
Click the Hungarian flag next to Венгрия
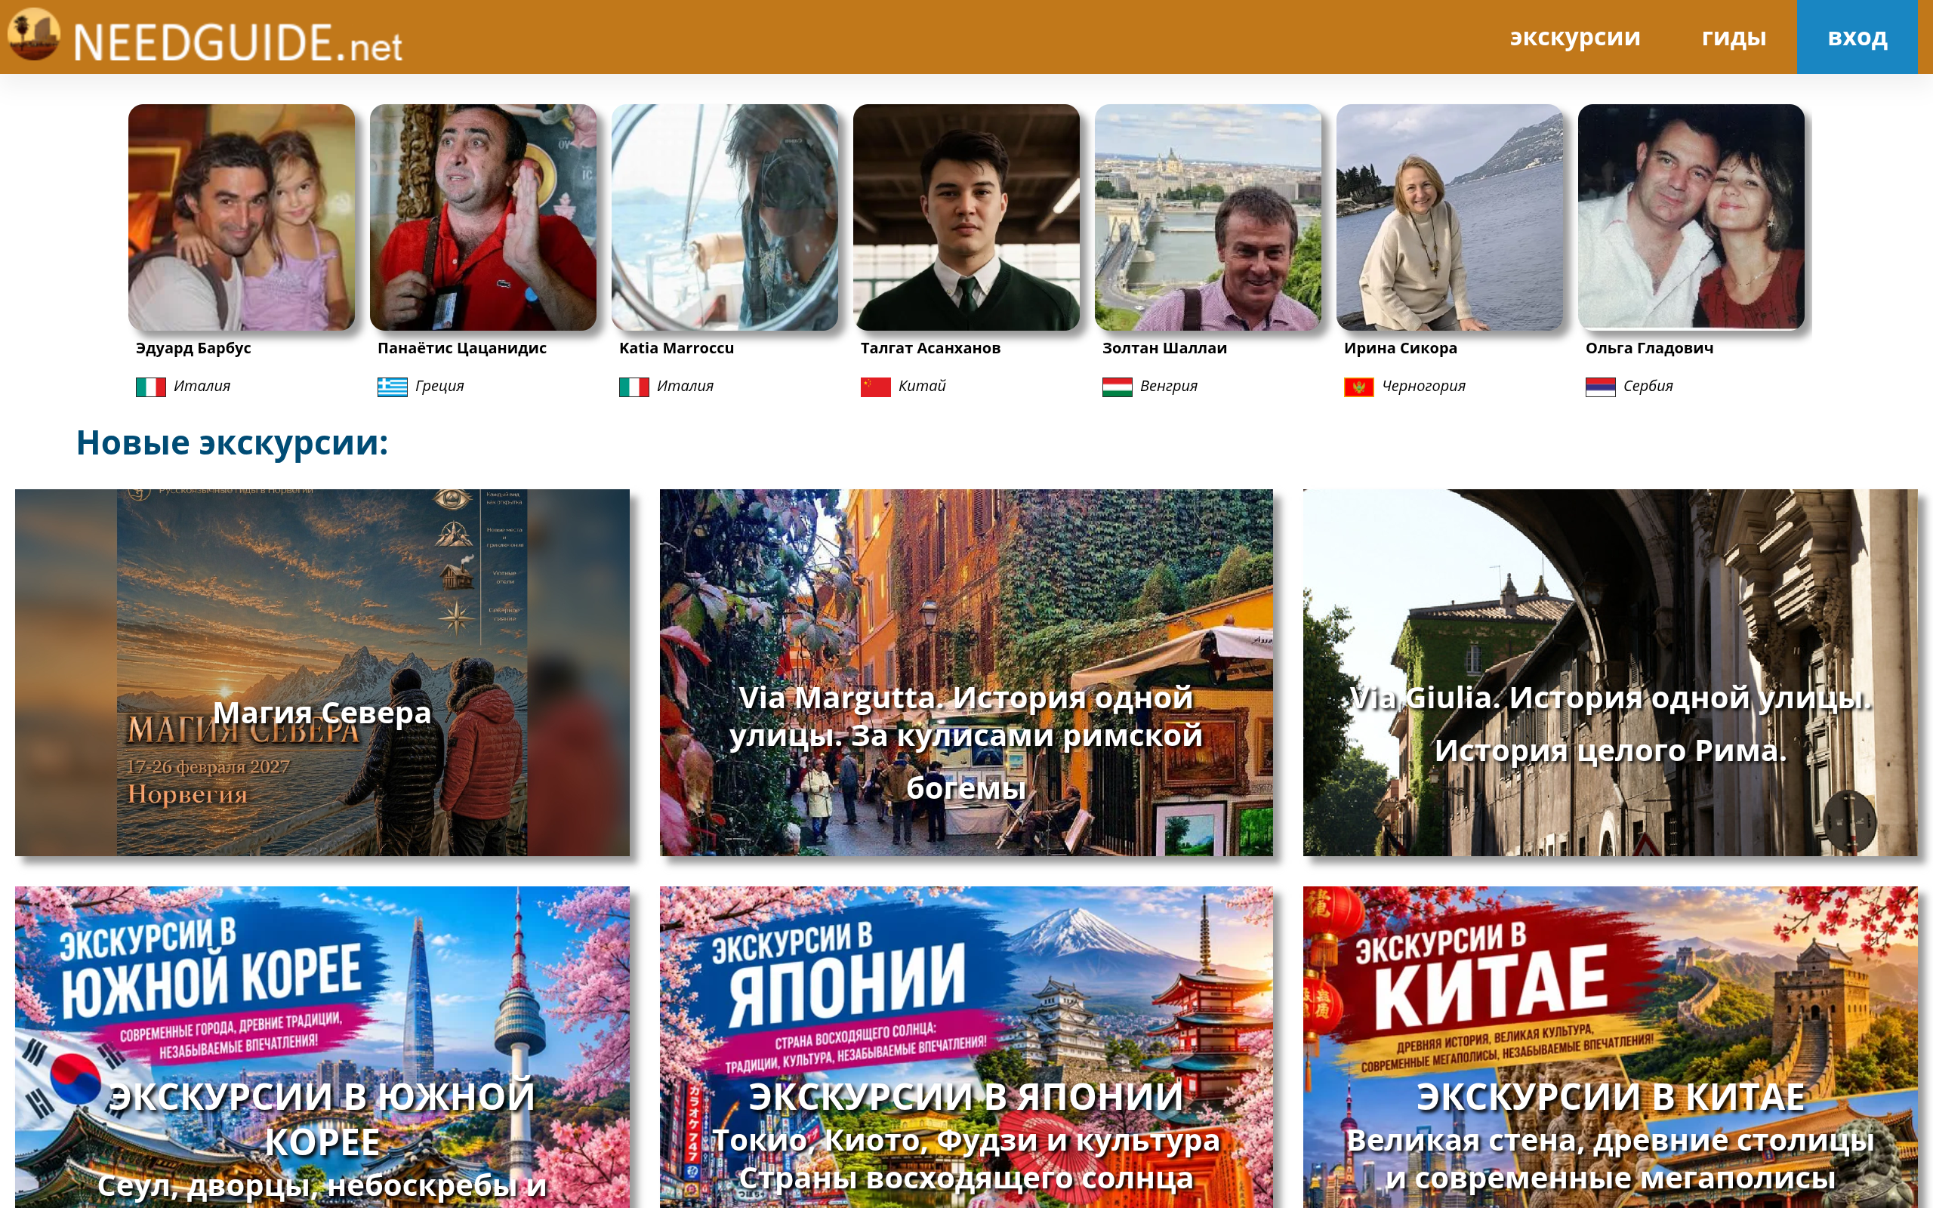tap(1118, 387)
